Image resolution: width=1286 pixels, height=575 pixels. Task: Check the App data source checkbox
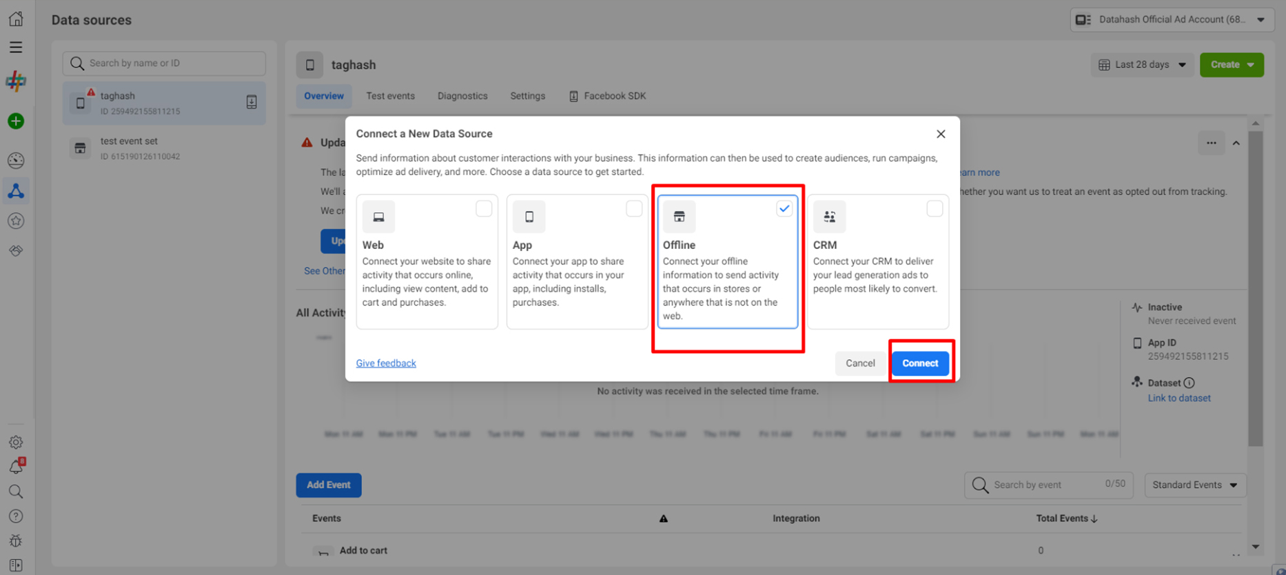click(x=634, y=208)
